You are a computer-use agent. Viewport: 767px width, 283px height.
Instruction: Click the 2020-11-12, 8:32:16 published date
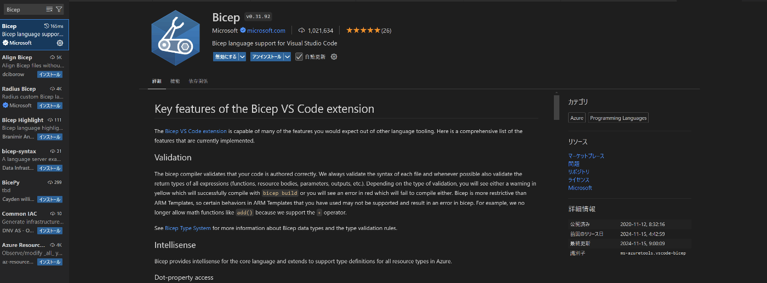643,224
